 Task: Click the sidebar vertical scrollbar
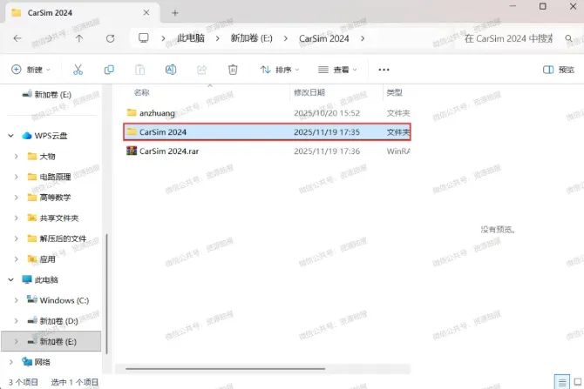(107, 294)
